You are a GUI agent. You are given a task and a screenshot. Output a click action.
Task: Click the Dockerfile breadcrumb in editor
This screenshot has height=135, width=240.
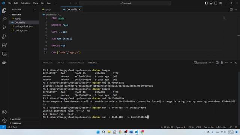51,15
